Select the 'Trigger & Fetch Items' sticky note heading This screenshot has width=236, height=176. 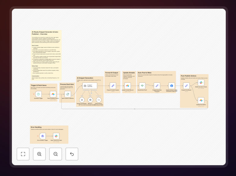pos(39,85)
